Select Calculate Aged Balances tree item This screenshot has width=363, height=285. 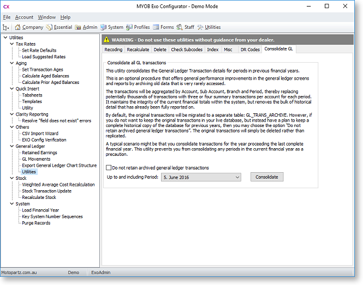[x=45, y=76]
